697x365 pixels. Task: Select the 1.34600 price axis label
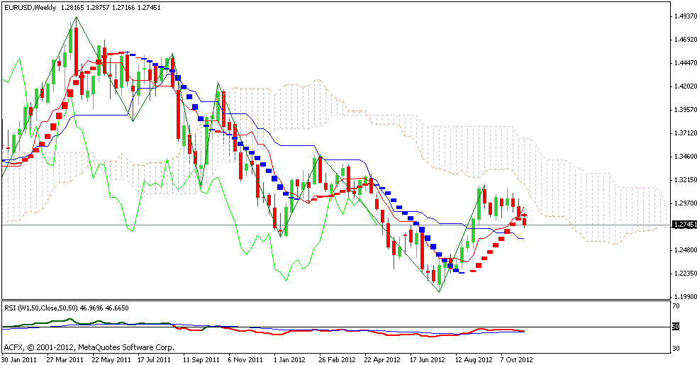(685, 157)
